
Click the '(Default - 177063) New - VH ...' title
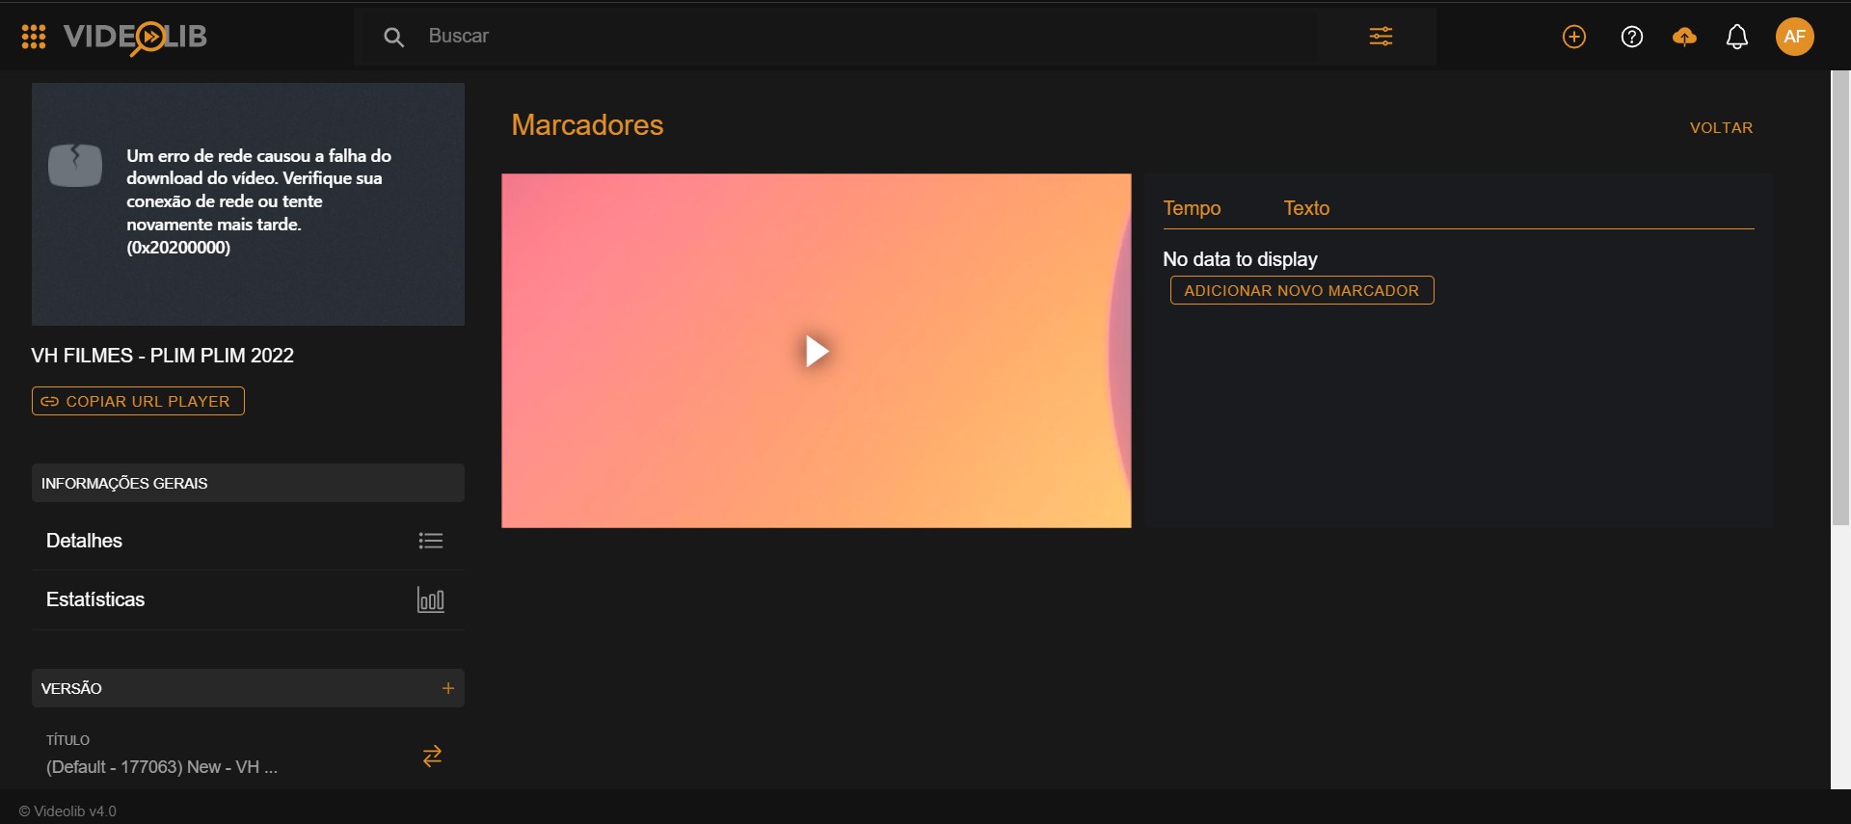click(162, 767)
